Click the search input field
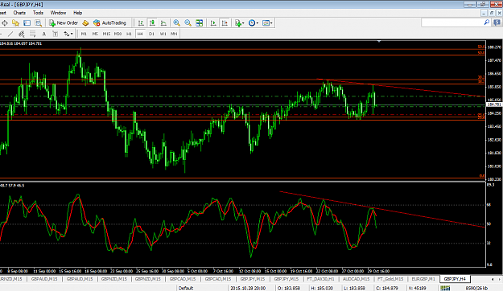This screenshot has height=291, width=503. coord(452,23)
